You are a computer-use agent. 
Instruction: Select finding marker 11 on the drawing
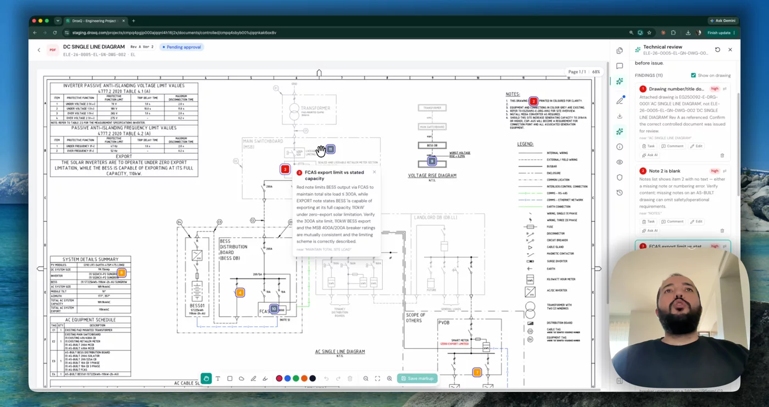click(x=330, y=149)
